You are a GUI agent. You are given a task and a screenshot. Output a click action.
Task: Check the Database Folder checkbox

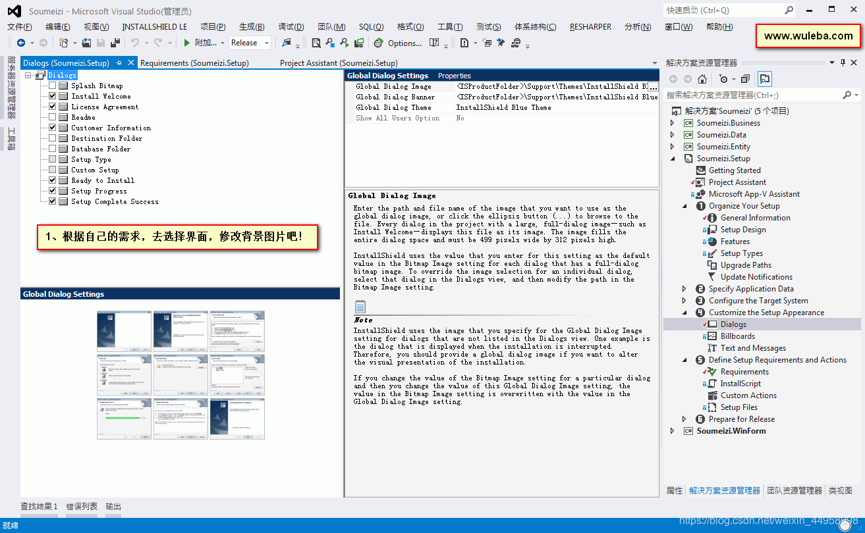click(53, 149)
